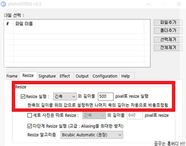Open the Output tab
Screen dimensions: 186x146
pyautogui.click(x=82, y=76)
